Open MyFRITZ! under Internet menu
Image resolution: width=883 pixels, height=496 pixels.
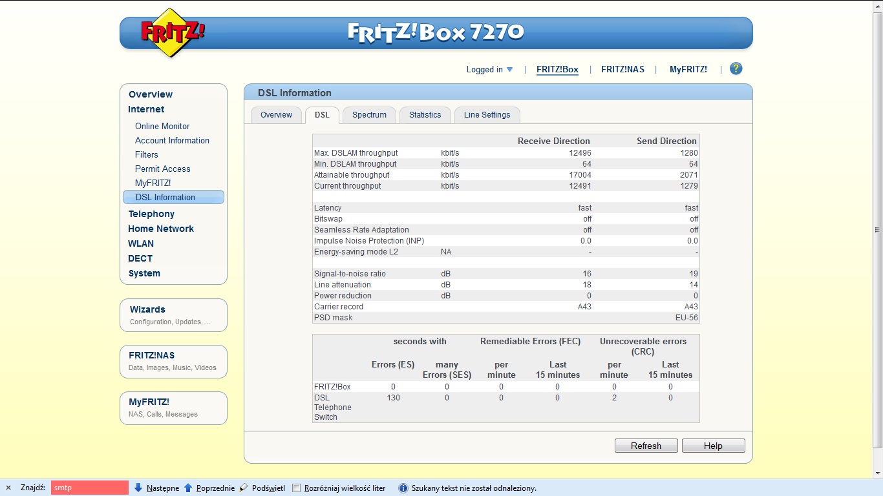[x=153, y=183]
